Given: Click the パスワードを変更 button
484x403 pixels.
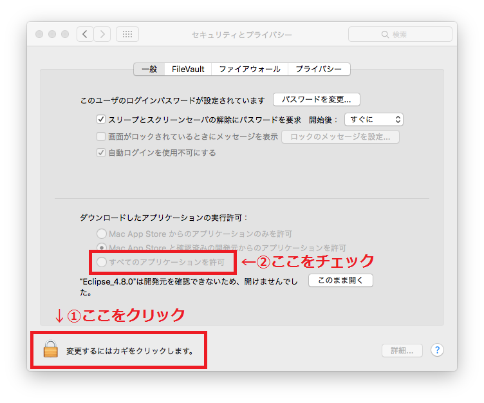Looking at the screenshot, I should [316, 100].
